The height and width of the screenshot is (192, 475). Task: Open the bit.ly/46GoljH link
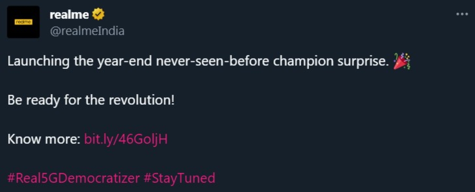(x=126, y=139)
